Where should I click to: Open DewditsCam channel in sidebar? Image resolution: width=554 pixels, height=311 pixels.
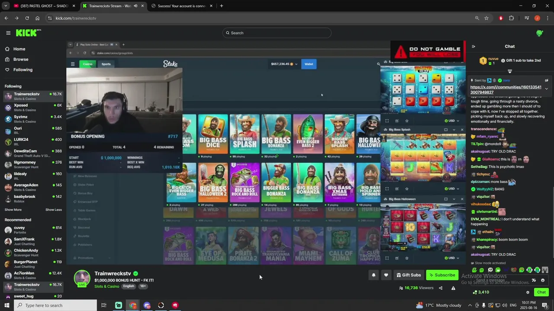(33, 153)
